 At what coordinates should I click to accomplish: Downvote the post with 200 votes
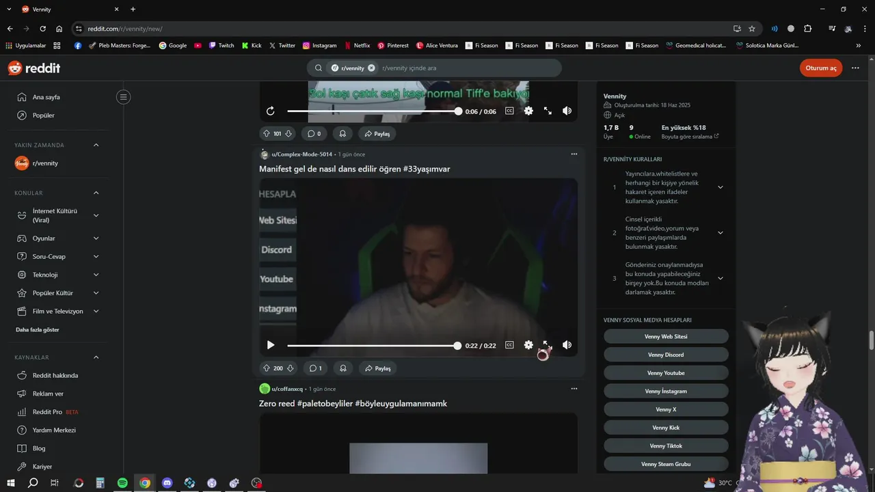[x=290, y=368]
